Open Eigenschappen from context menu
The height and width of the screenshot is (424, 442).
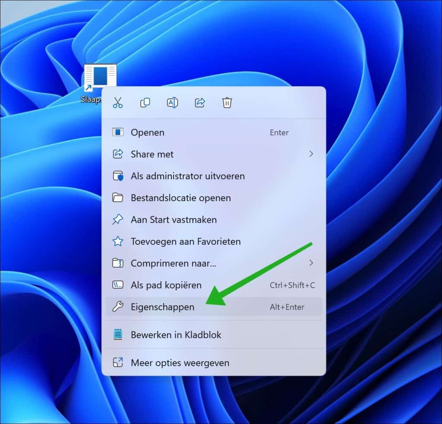coord(214,307)
